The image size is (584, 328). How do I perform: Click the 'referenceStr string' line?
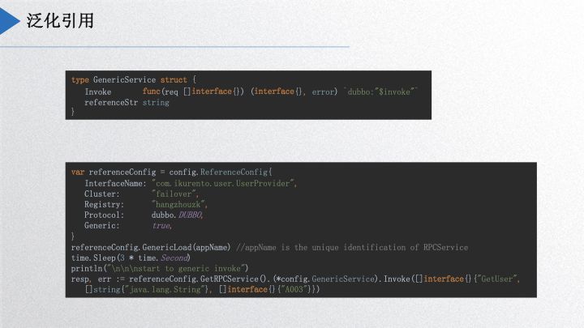tap(127, 103)
